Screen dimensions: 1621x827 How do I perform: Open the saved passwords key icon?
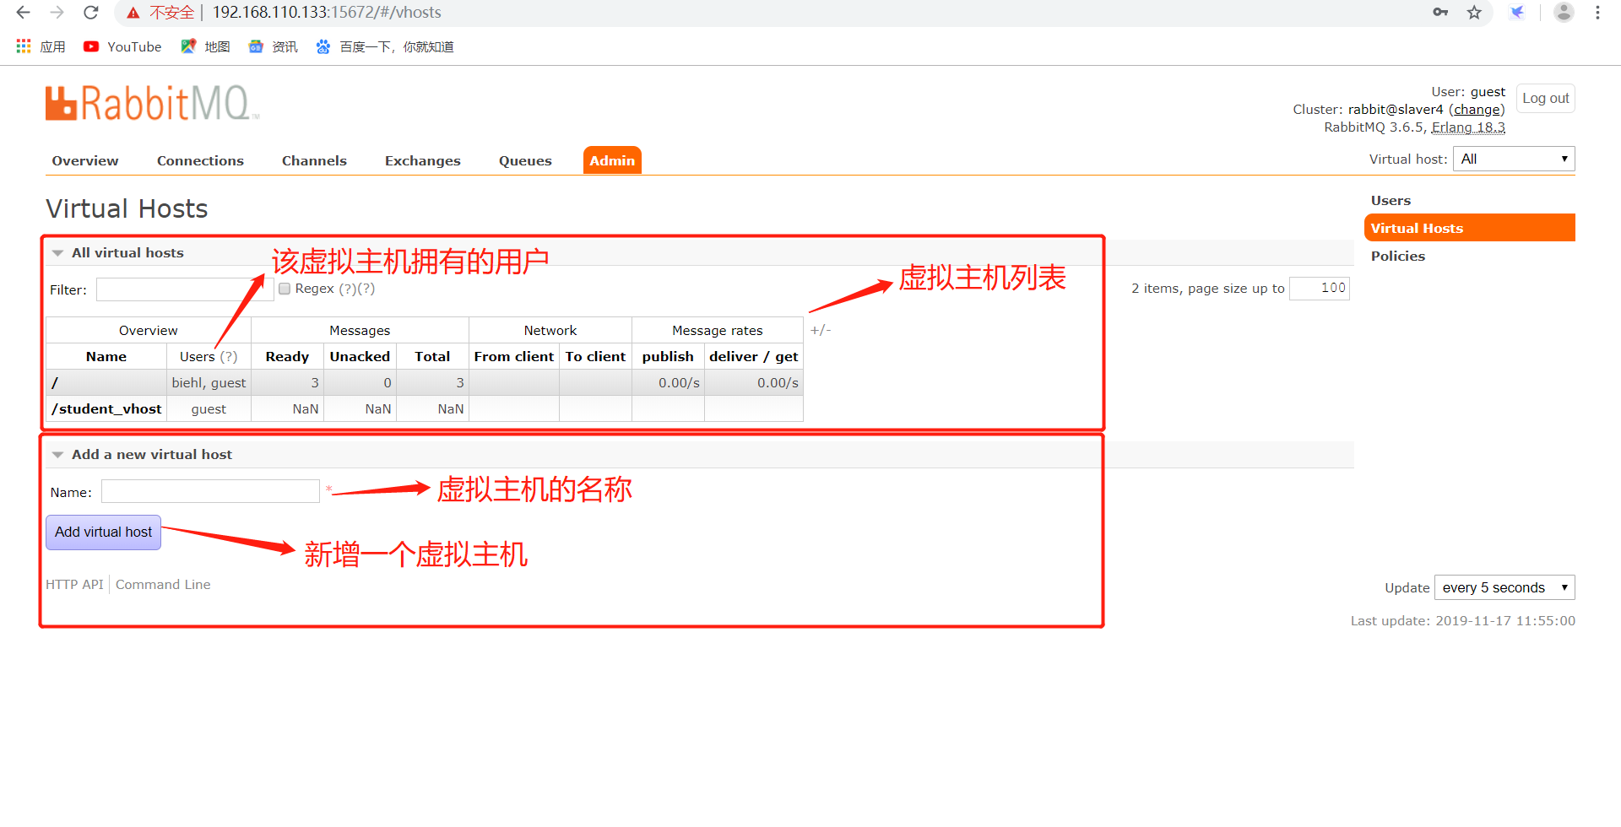[1440, 13]
